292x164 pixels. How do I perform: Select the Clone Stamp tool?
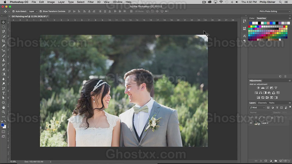(3, 60)
